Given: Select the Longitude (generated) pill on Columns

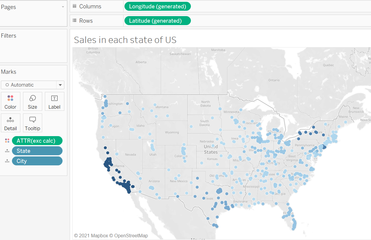Looking at the screenshot, I should (157, 7).
